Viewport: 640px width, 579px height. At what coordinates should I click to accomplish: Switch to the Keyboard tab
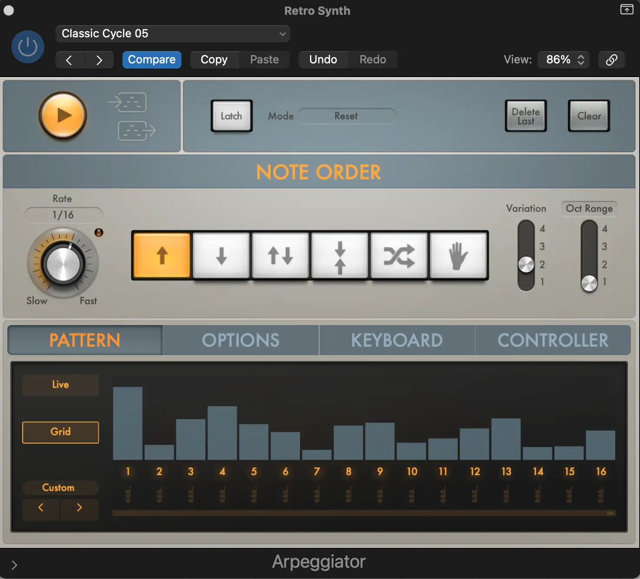(397, 340)
